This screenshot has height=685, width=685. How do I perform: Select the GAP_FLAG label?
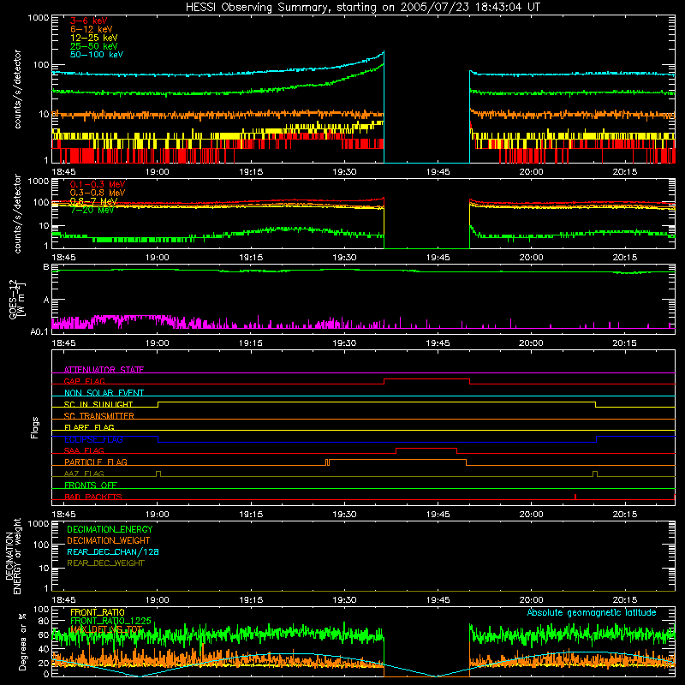(x=84, y=381)
